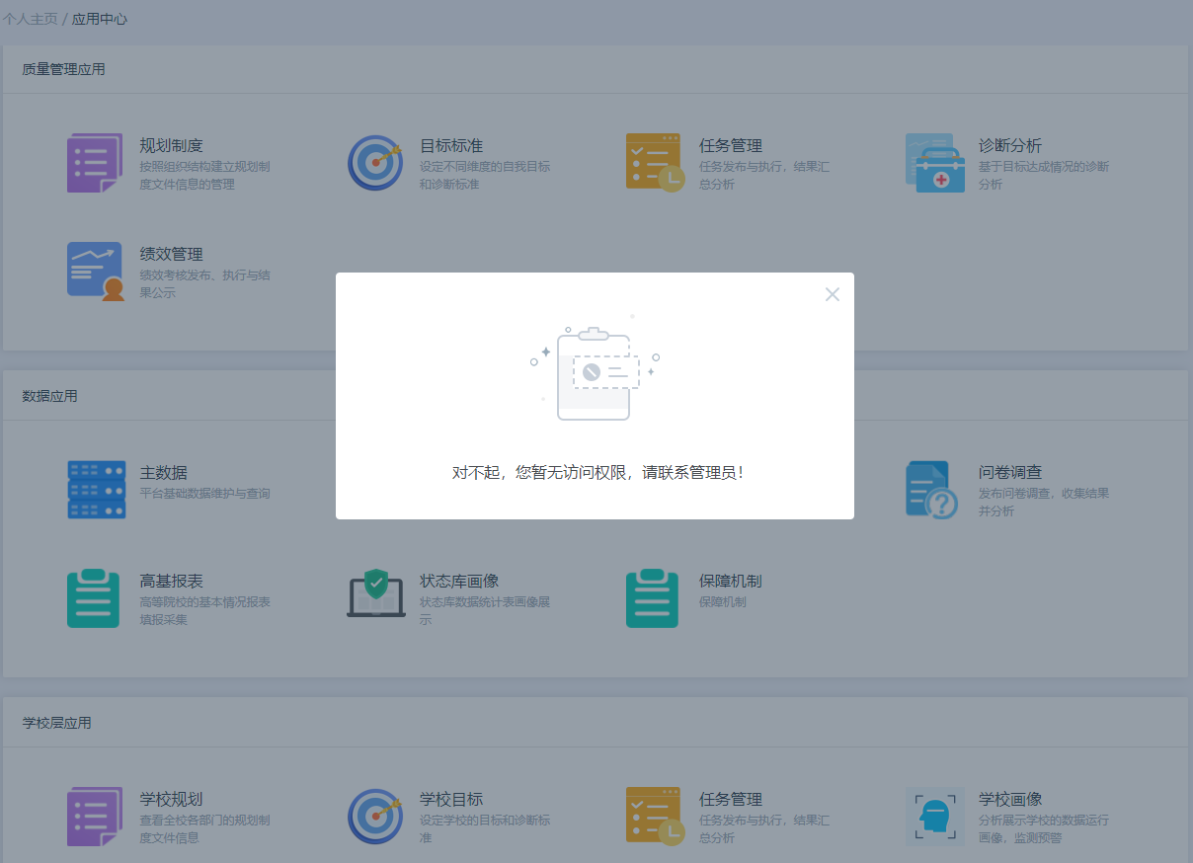Image resolution: width=1193 pixels, height=863 pixels.
Task: Open the 主数据 server icon
Action: 96,490
